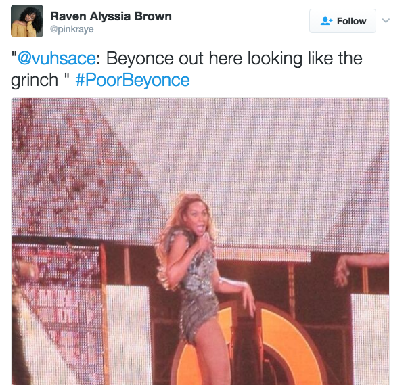Viewport: 408px width, 385px height.
Task: Visit the @pinkraye handle link
Action: [x=72, y=29]
